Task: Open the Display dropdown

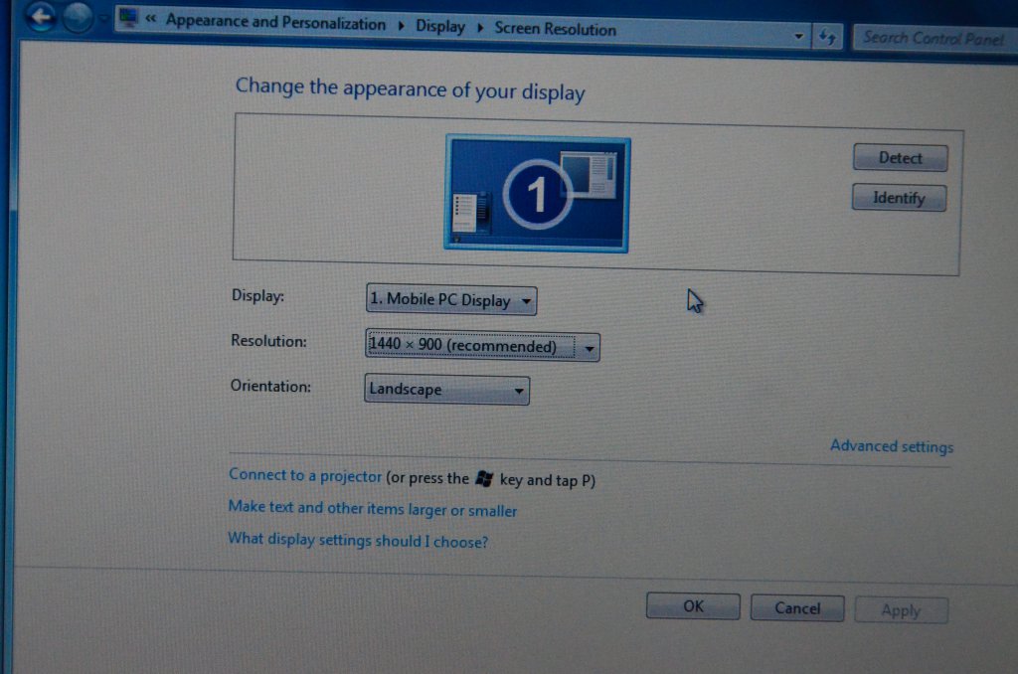Action: [x=451, y=300]
